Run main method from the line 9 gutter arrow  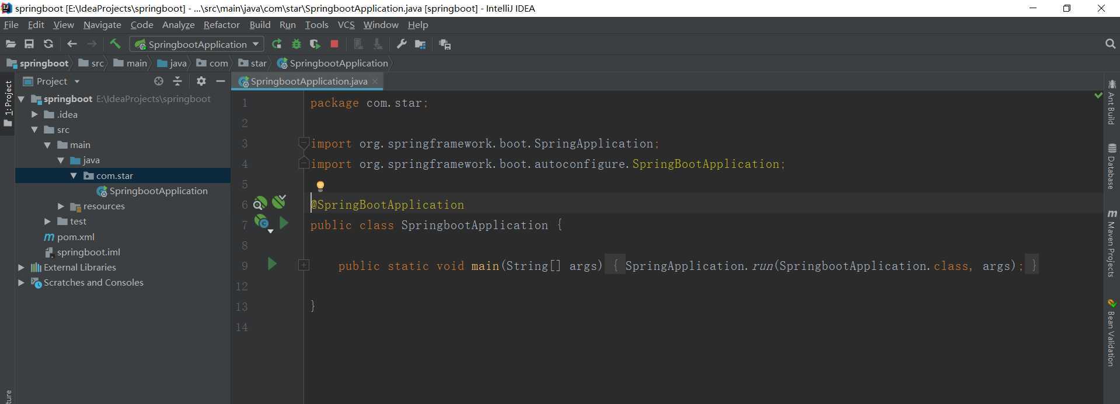pos(272,264)
